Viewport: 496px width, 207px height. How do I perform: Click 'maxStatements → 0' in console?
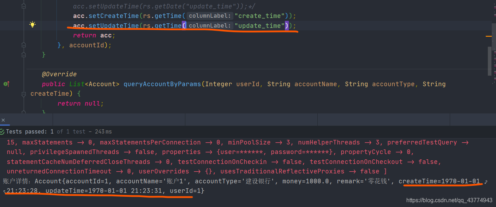tap(57, 142)
